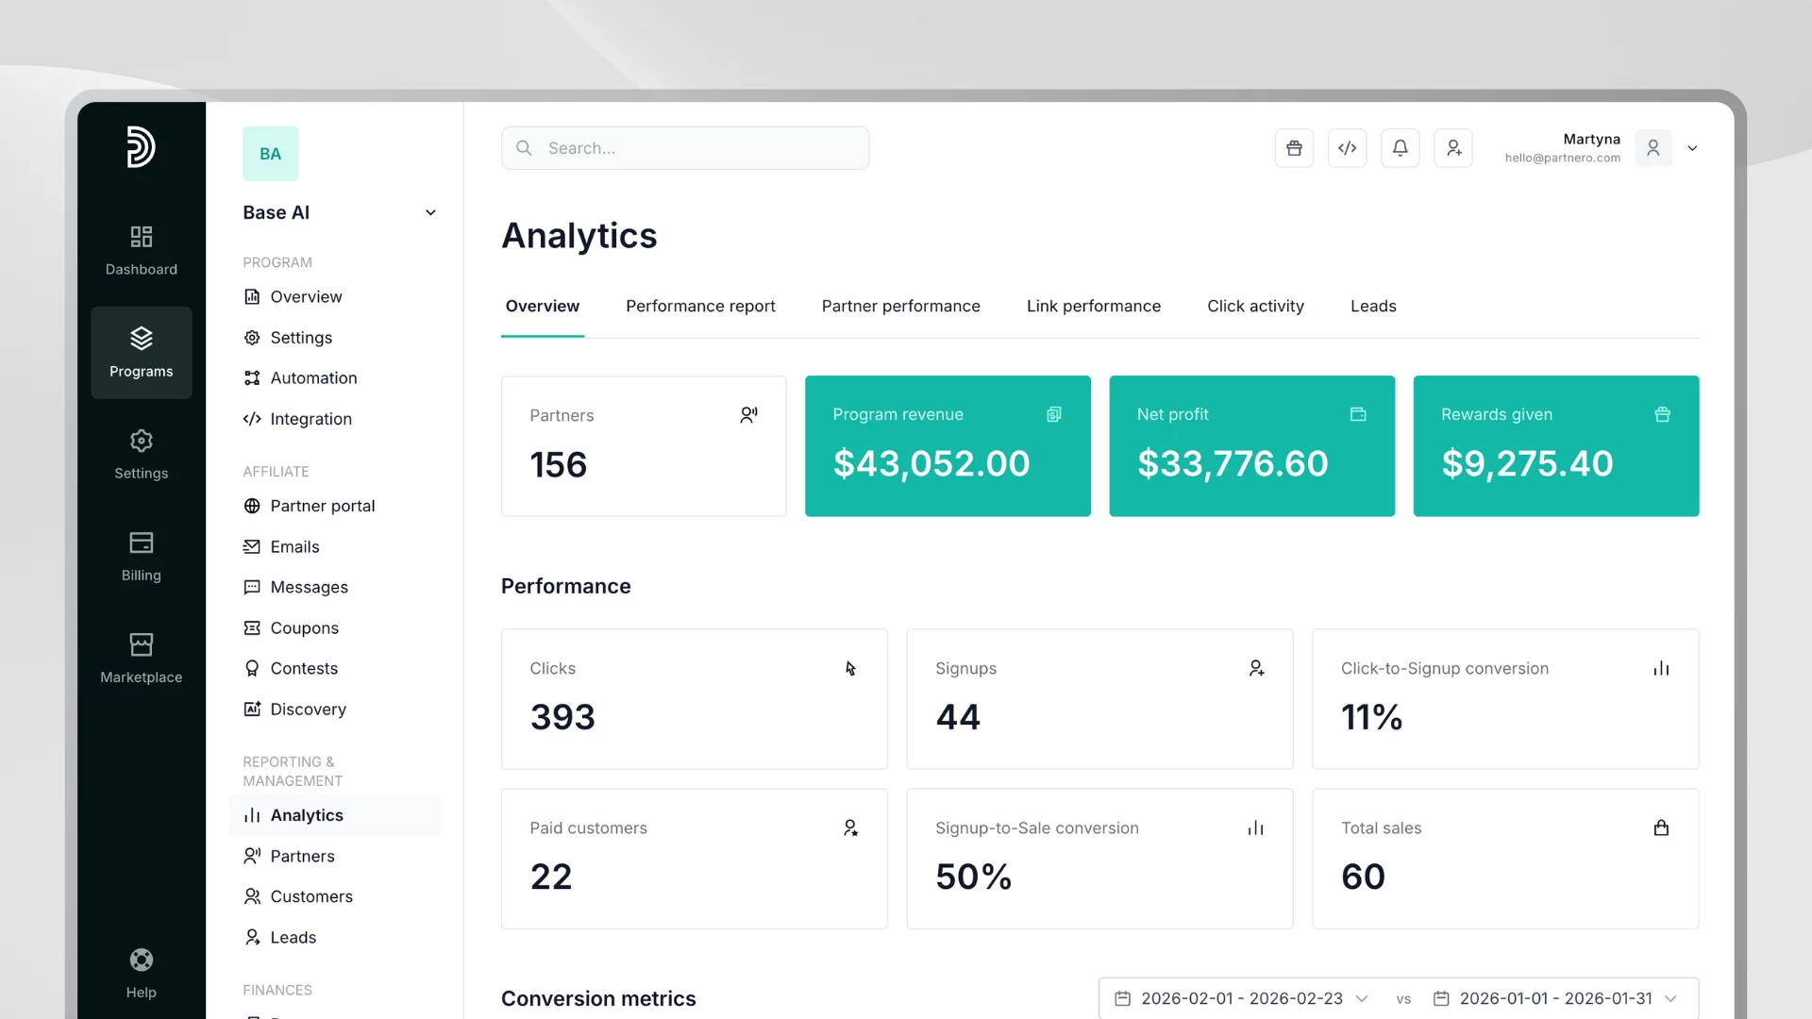Screen dimensions: 1812x1019
Task: Open Dashboard from the left rail
Action: pyautogui.click(x=142, y=250)
